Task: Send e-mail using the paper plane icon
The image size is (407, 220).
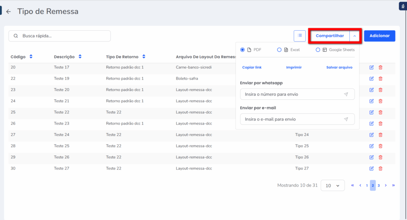Action: [x=346, y=119]
